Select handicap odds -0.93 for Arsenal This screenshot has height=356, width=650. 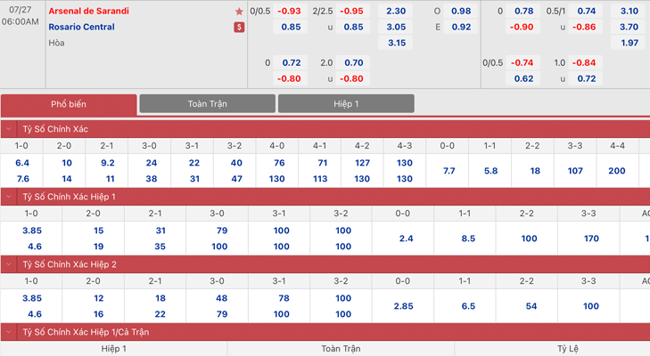coord(290,12)
